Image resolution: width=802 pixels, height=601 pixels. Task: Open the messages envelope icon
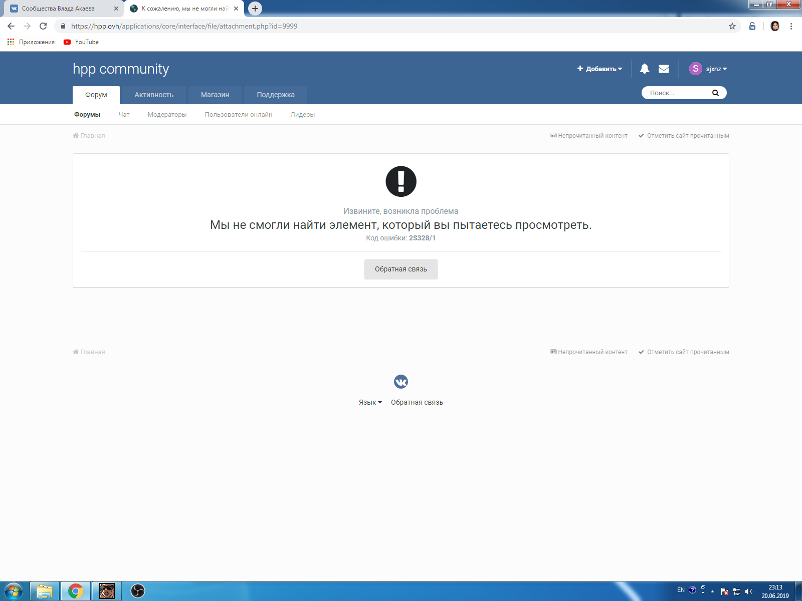click(664, 69)
